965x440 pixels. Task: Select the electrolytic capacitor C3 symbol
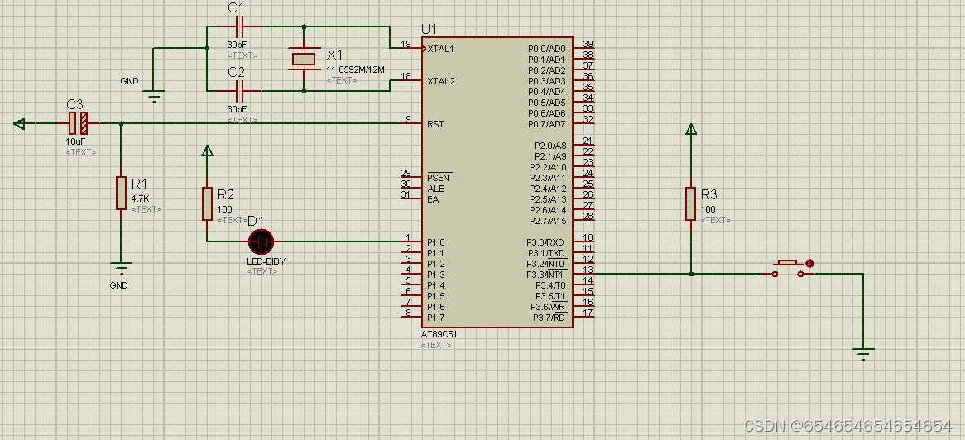click(x=78, y=123)
